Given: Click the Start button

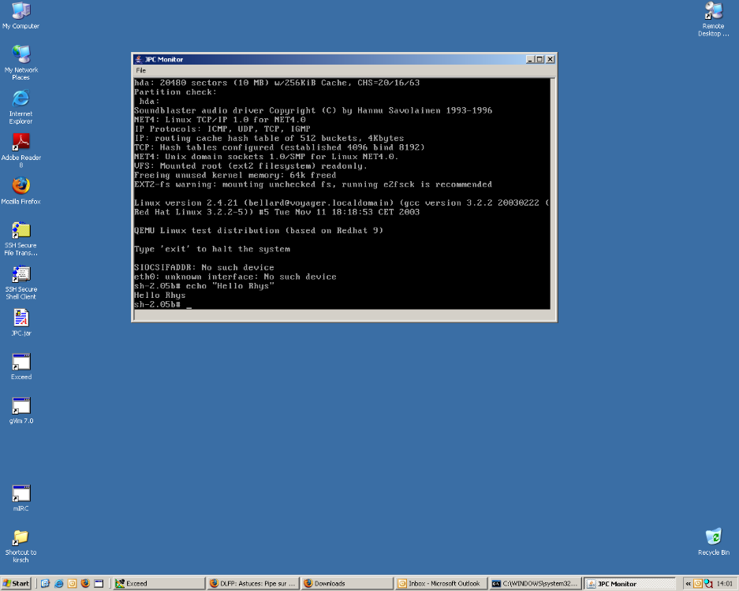Looking at the screenshot, I should pyautogui.click(x=17, y=584).
